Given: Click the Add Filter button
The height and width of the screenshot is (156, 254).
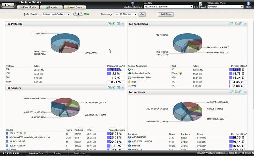Looking at the screenshot, I should point(165,14).
